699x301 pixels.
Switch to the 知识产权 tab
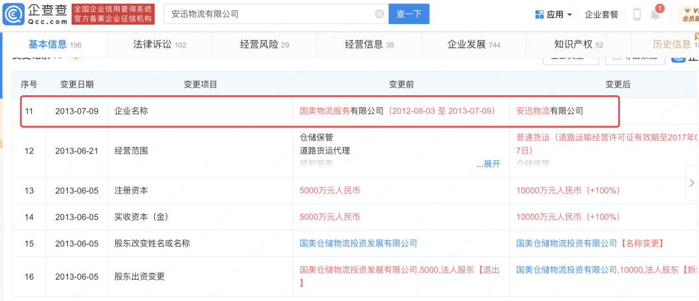tap(578, 45)
